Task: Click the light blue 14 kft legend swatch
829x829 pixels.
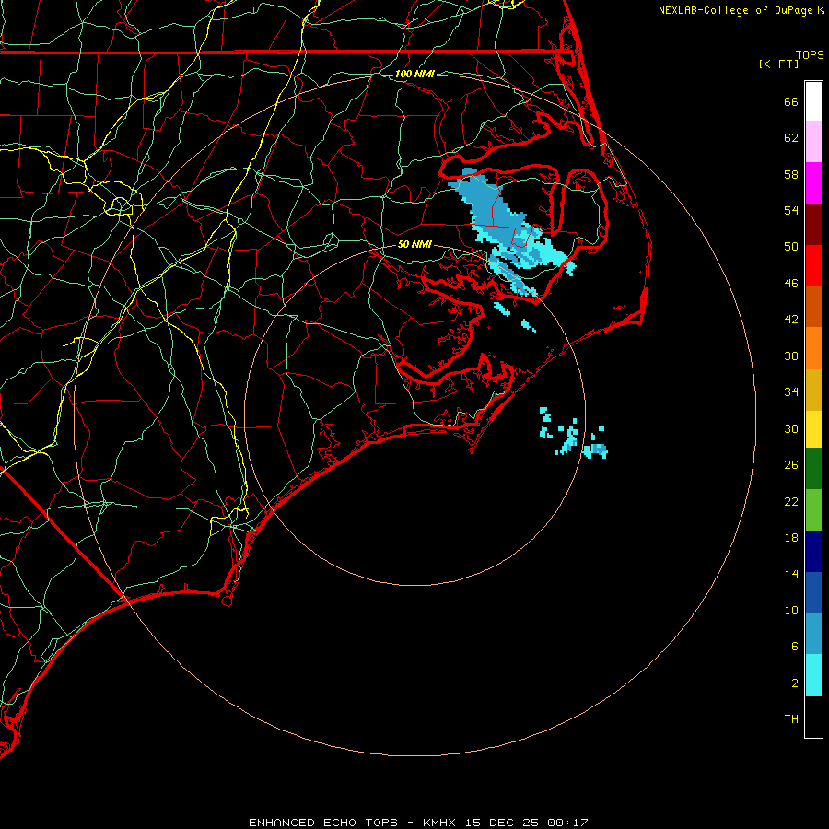Action: pos(813,634)
